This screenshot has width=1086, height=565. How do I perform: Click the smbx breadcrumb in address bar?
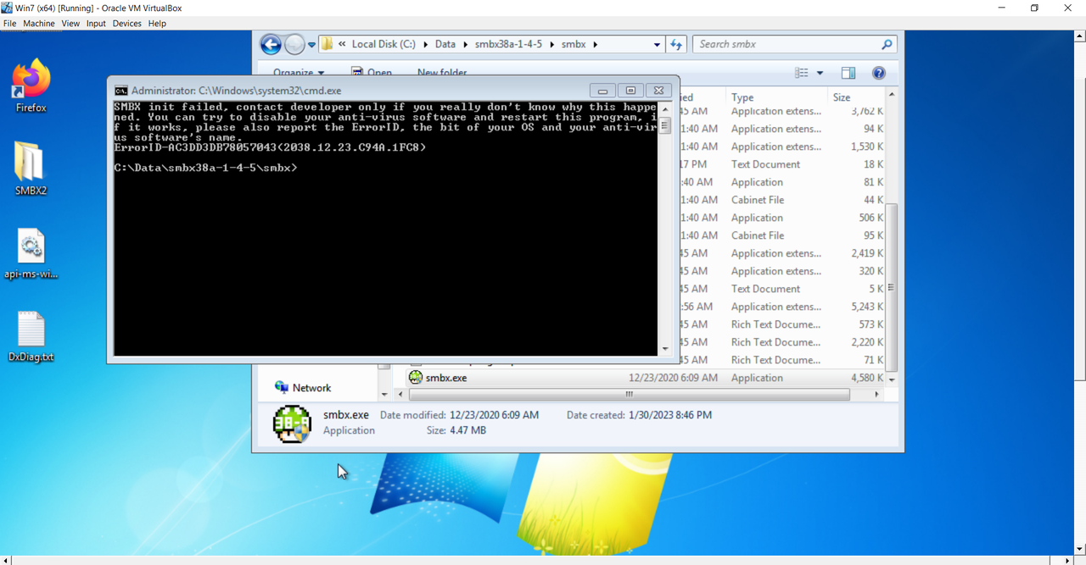(574, 44)
